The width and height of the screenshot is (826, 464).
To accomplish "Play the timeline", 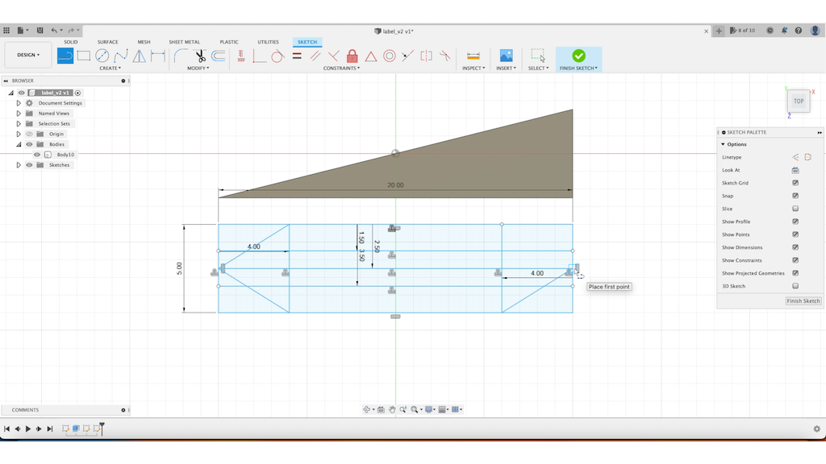I will point(28,429).
